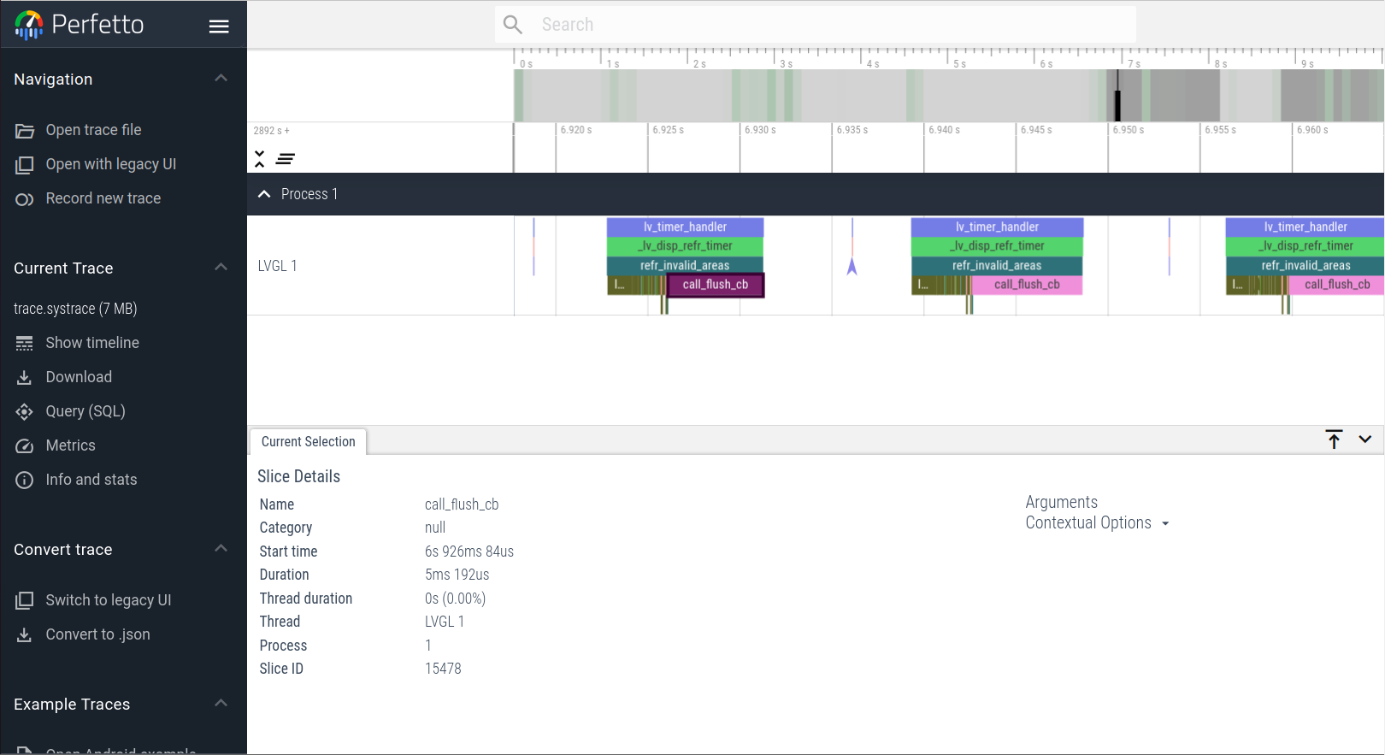Click the Metrics gauge icon
The height and width of the screenshot is (755, 1385).
[25, 446]
